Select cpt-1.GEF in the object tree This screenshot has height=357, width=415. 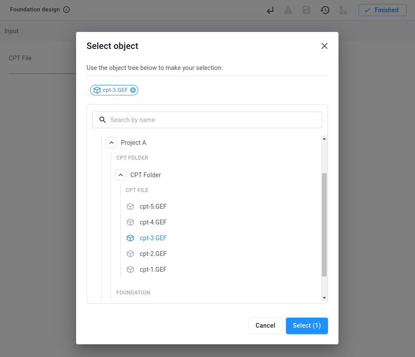coord(153,269)
